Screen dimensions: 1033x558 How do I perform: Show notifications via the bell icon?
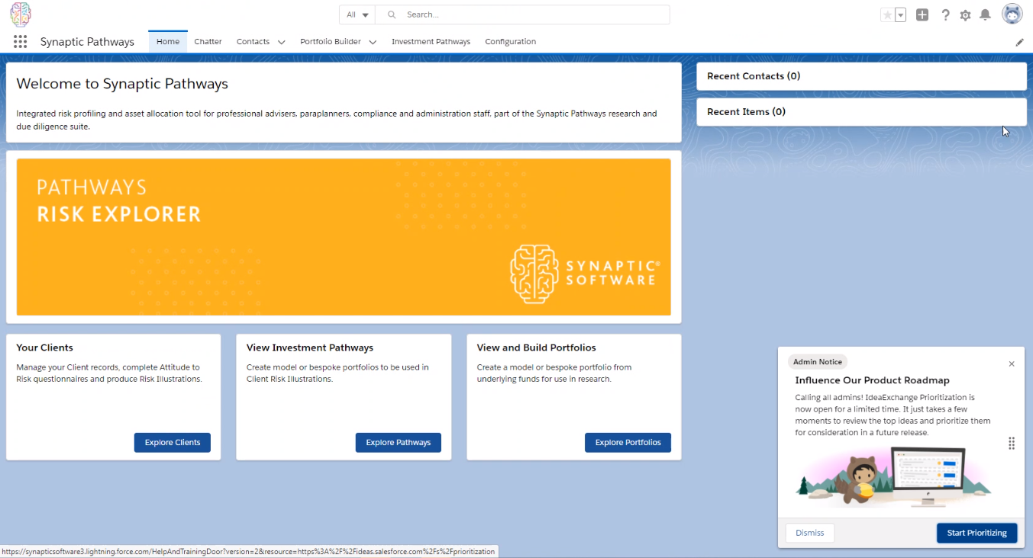pos(986,15)
